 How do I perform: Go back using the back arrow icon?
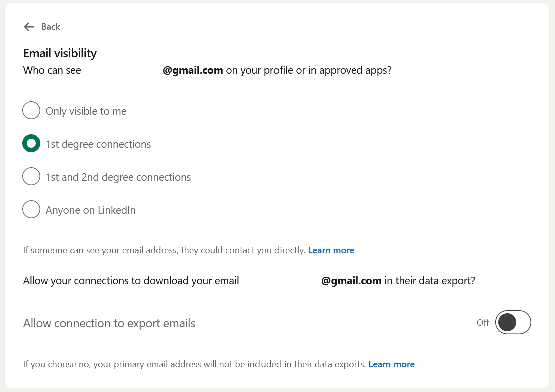click(x=29, y=26)
